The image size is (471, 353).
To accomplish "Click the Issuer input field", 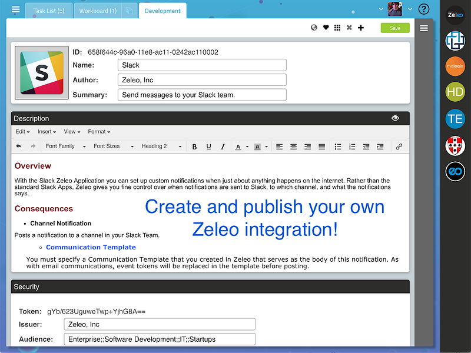I will pyautogui.click(x=160, y=324).
